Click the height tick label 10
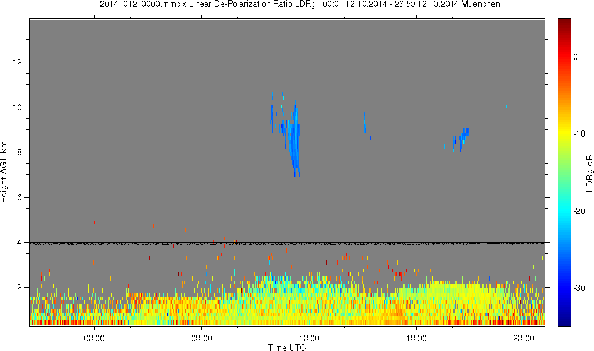The image size is (594, 351). coord(17,107)
